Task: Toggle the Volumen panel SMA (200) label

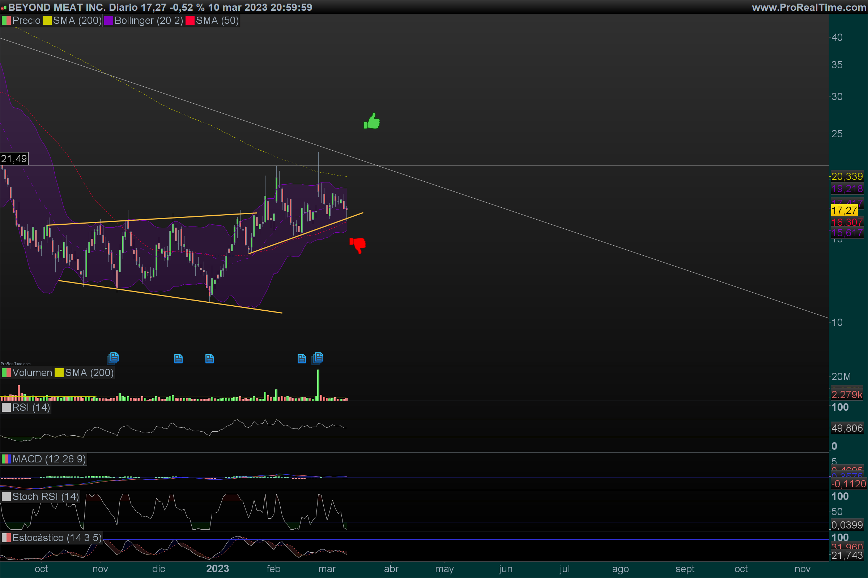Action: tap(89, 373)
